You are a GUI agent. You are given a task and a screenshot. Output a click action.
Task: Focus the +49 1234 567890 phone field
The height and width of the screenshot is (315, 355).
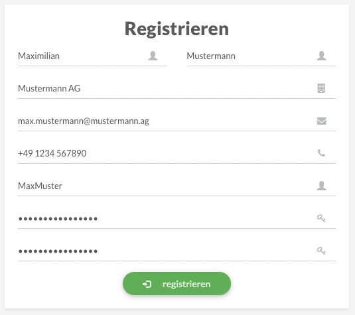click(177, 154)
